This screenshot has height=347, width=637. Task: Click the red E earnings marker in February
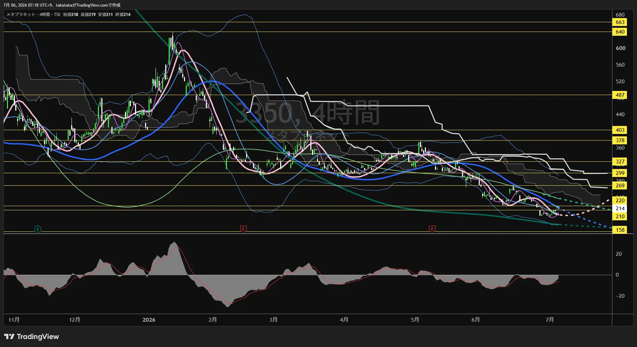(x=243, y=229)
